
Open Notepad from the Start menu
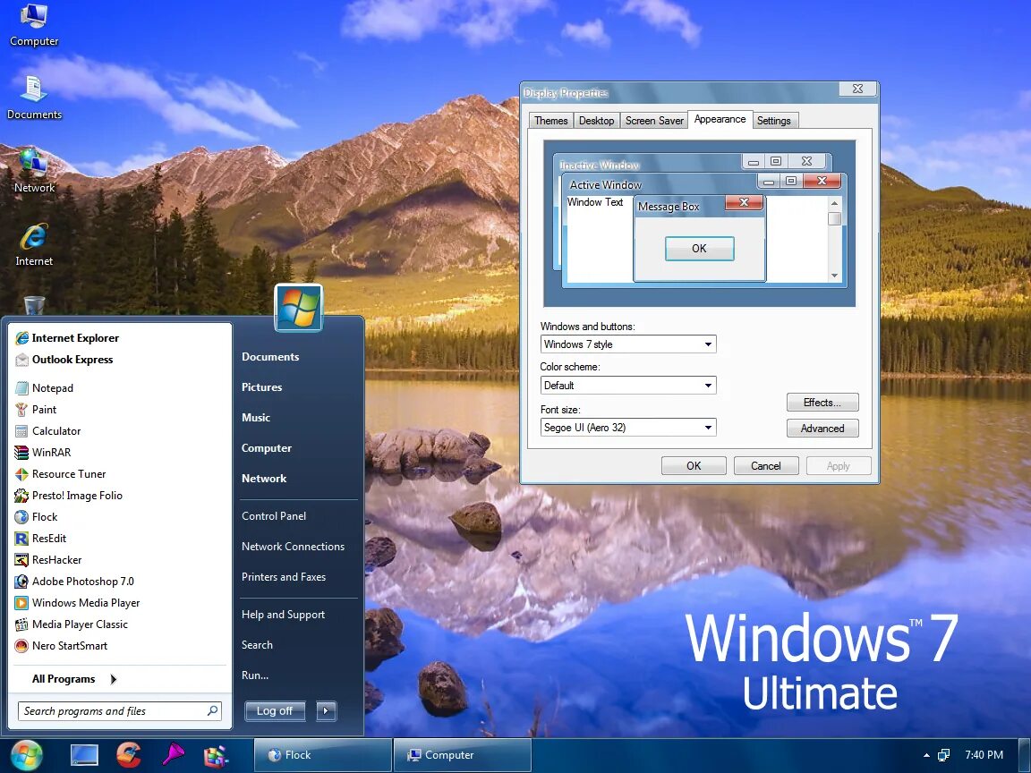pos(44,387)
